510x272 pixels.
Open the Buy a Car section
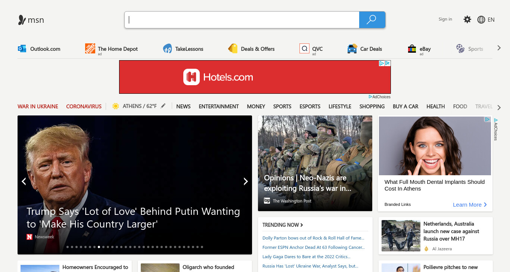405,106
